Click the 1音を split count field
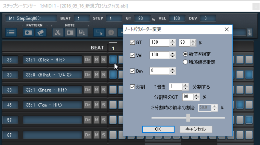 pos(176,87)
